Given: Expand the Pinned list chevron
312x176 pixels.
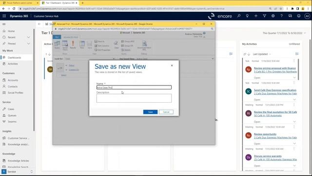Looking at the screenshot, I should 29,44.
